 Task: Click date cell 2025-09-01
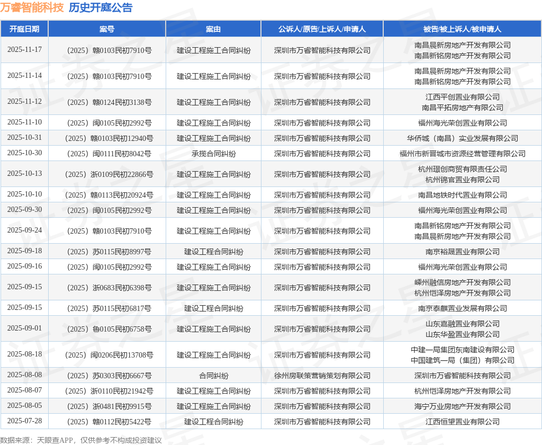point(24,328)
